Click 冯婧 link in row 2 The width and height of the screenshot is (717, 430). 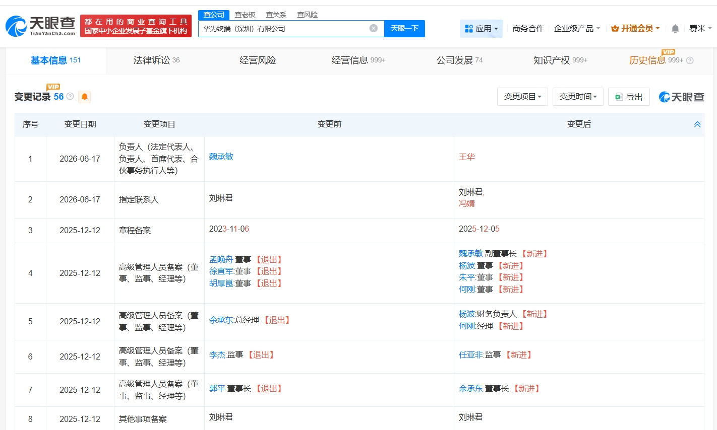click(467, 203)
